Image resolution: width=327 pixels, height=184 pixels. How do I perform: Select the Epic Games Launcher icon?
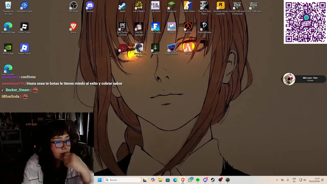coord(123,29)
